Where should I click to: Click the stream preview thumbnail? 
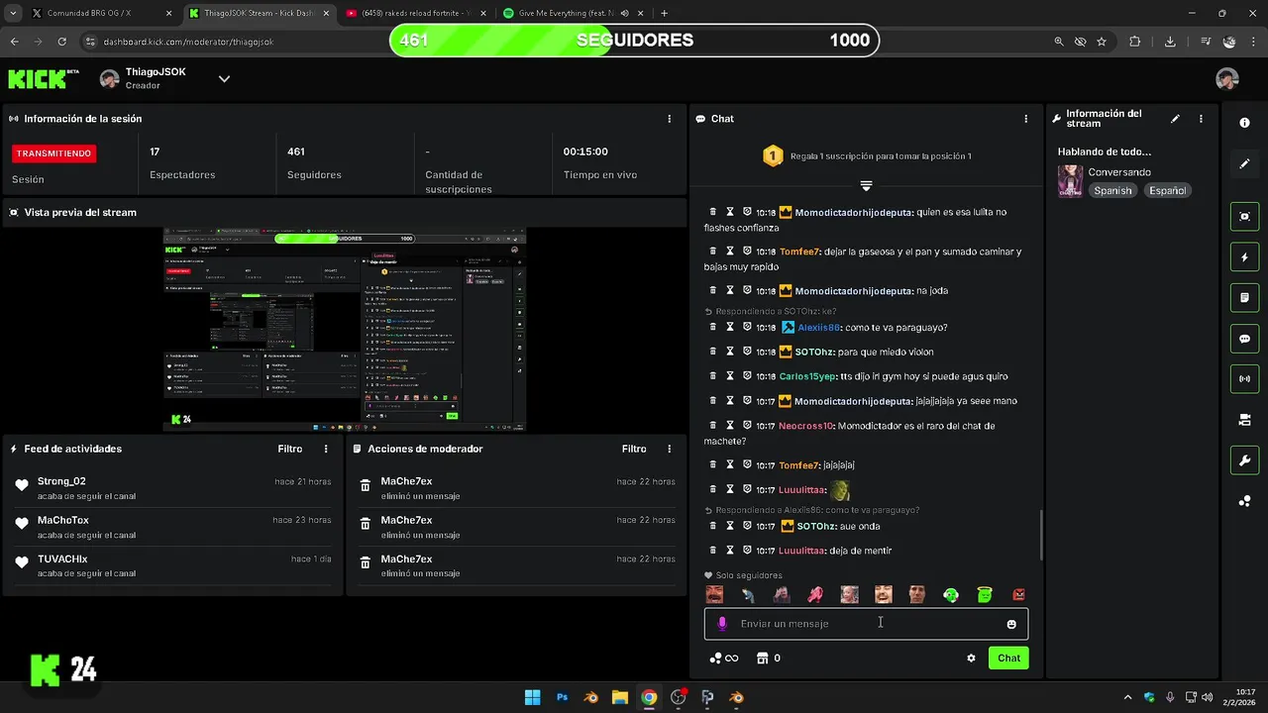345,330
